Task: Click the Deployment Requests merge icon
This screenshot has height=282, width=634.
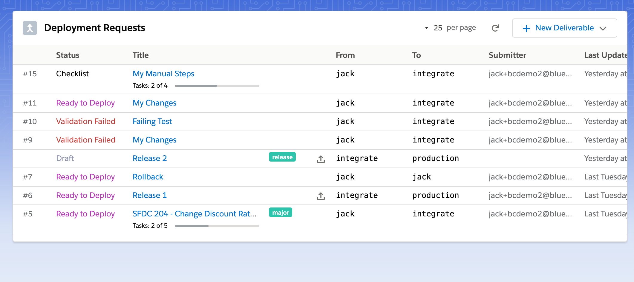Action: coord(30,28)
